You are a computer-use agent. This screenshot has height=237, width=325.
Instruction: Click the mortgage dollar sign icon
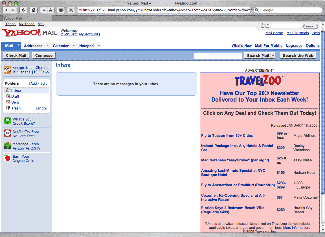pyautogui.click(x=7, y=146)
